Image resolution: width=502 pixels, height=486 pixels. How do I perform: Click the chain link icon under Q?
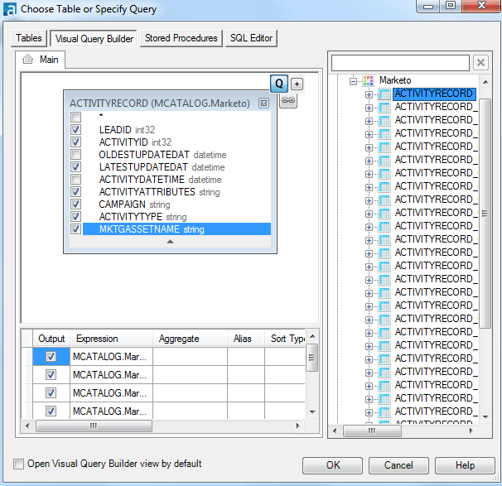tap(288, 101)
